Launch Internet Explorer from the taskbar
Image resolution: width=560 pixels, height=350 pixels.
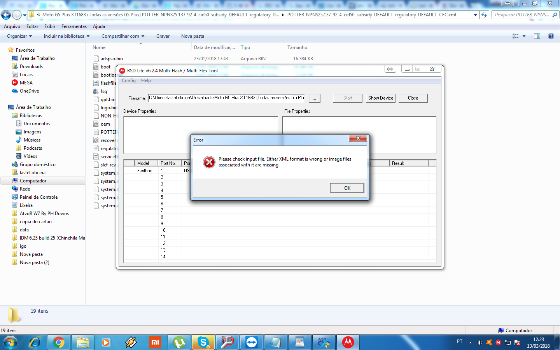coord(35,342)
